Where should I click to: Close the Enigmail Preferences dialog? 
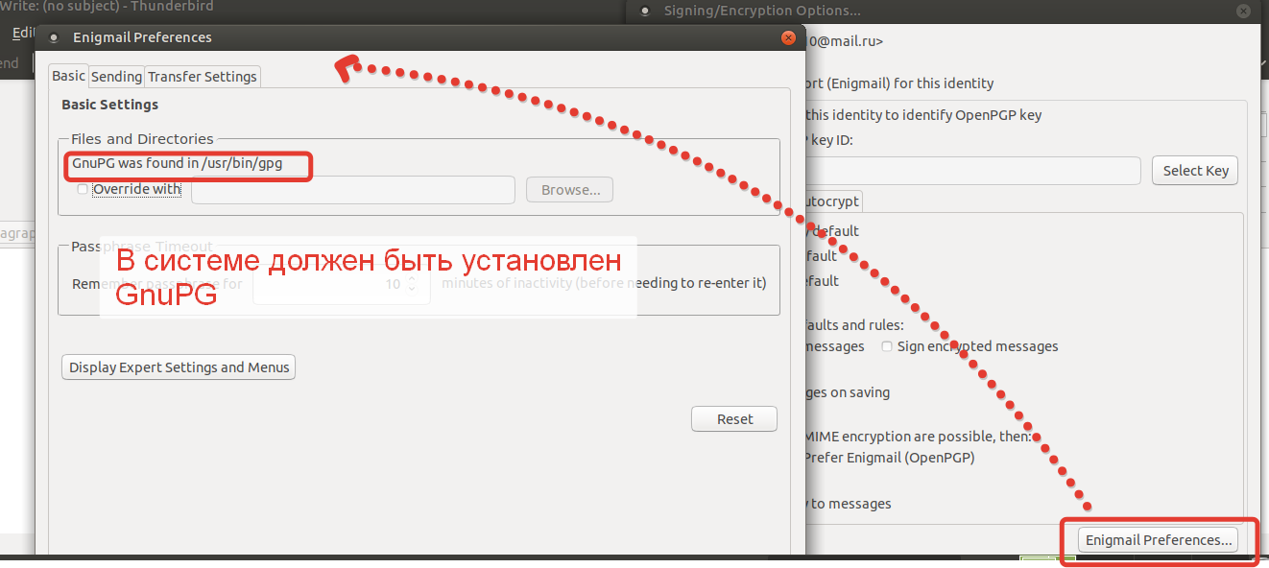pos(789,37)
